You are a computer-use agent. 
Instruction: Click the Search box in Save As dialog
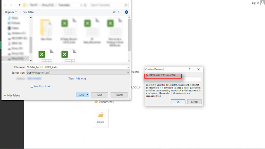(108, 5)
